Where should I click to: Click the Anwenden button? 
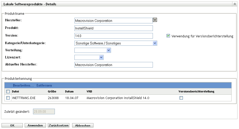click(35, 125)
